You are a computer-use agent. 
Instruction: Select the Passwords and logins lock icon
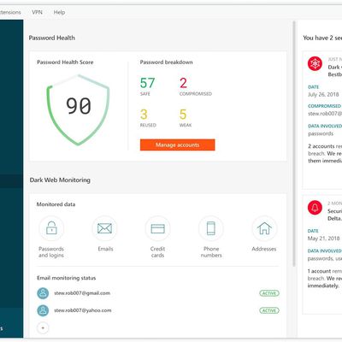tap(51, 228)
